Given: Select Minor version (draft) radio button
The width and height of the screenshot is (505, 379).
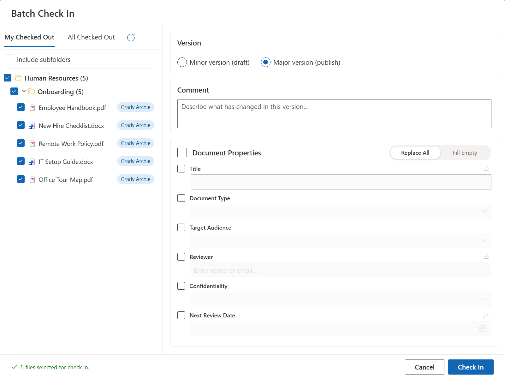Looking at the screenshot, I should click(x=182, y=62).
